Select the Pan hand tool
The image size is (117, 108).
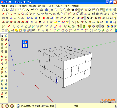tap(6, 81)
